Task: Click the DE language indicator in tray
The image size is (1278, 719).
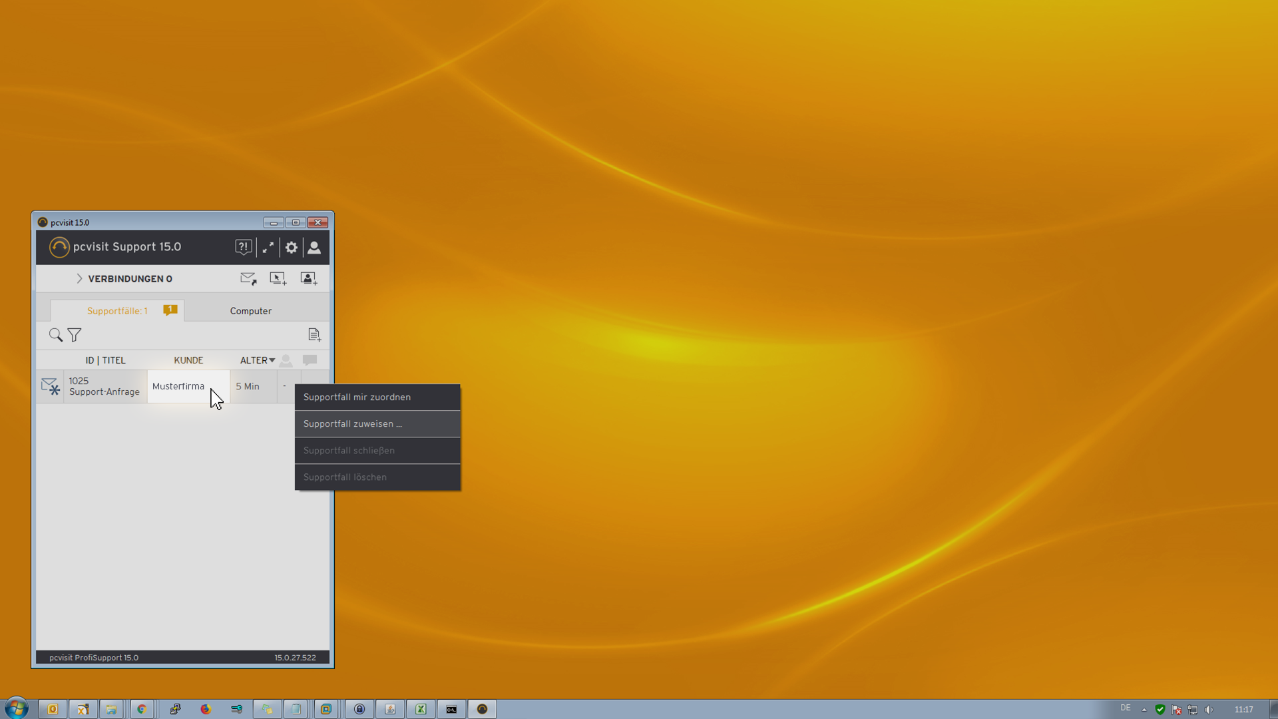Action: tap(1126, 708)
